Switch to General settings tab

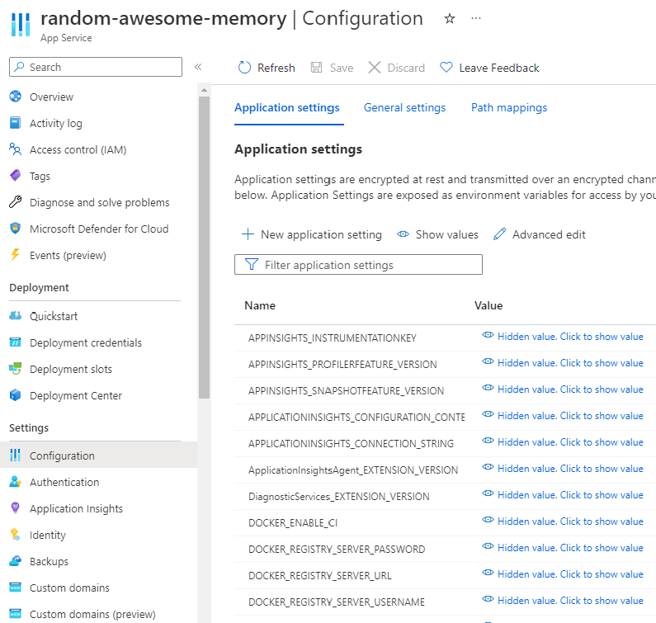coord(404,107)
